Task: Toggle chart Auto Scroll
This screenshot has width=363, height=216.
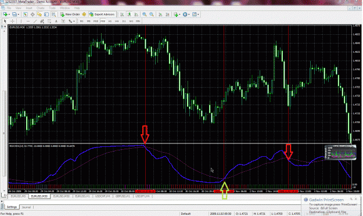Action: (x=160, y=15)
